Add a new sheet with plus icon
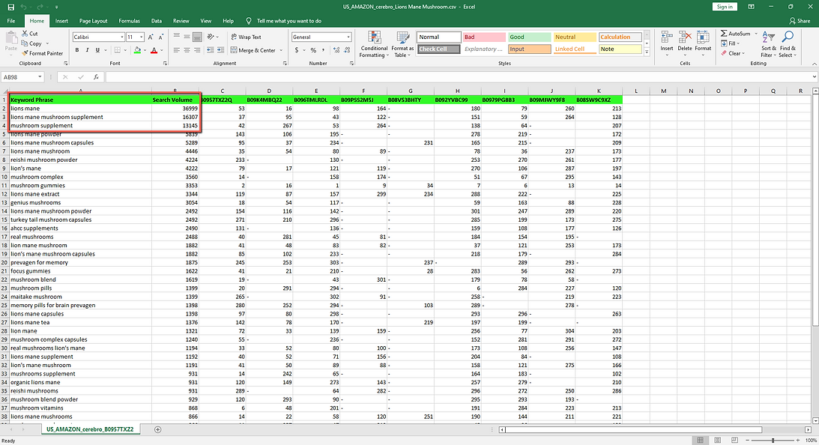This screenshot has width=819, height=445. (158, 429)
